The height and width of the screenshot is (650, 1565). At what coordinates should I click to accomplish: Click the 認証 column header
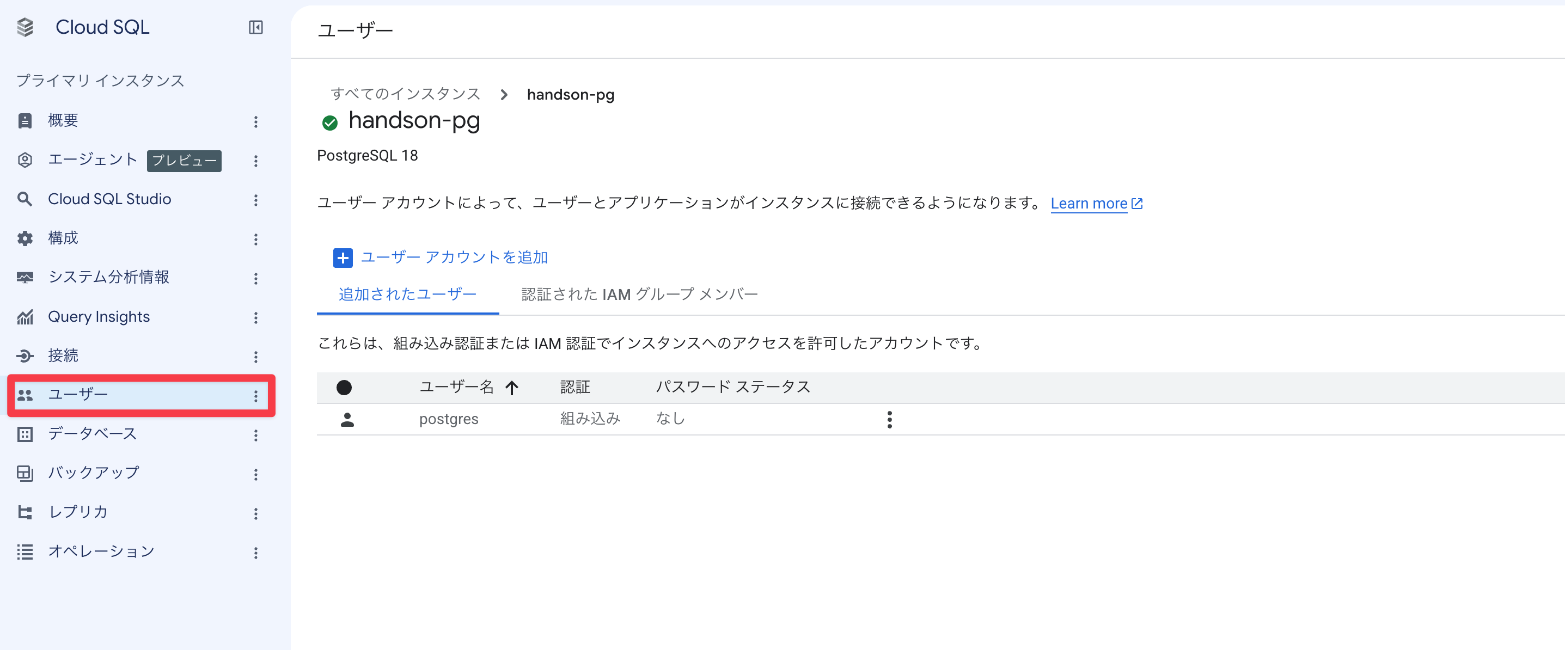click(574, 387)
